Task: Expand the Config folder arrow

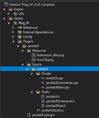Action: click(13, 37)
